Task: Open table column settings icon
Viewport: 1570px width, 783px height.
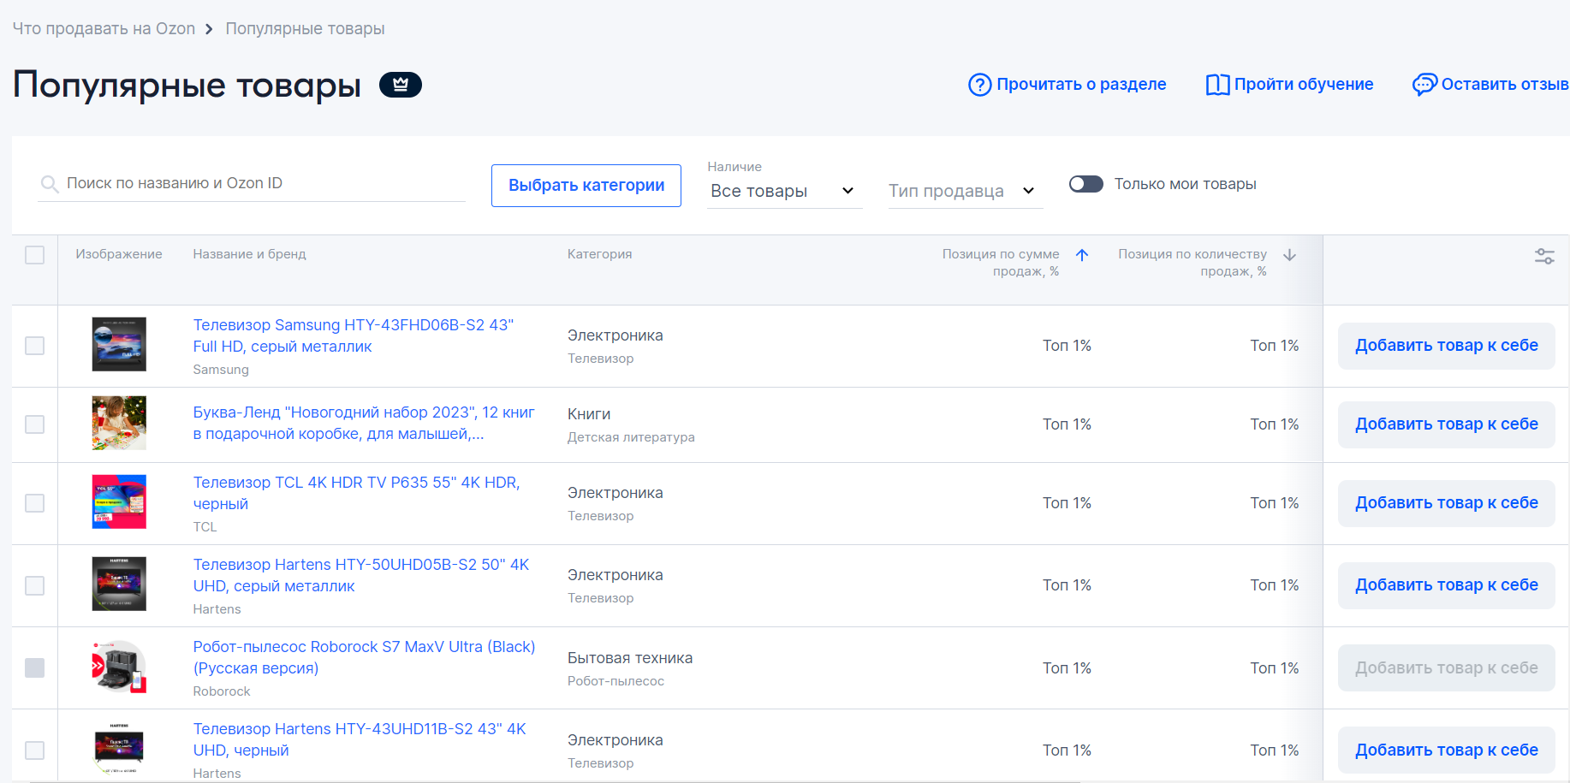Action: pos(1543,256)
